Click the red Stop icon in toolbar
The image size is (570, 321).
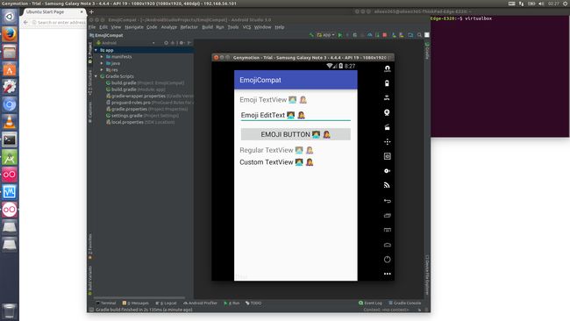coord(385,35)
